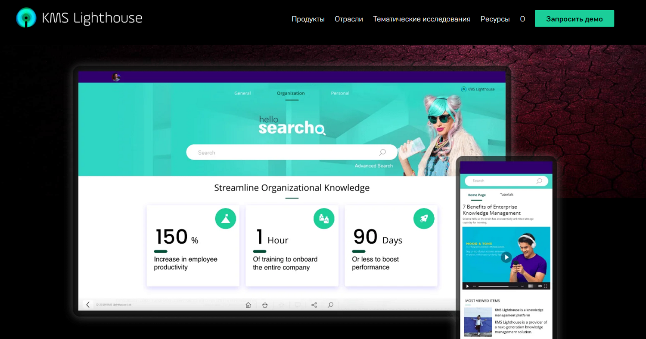The height and width of the screenshot is (339, 646).
Task: Open the Advanced Search link
Action: (x=374, y=166)
